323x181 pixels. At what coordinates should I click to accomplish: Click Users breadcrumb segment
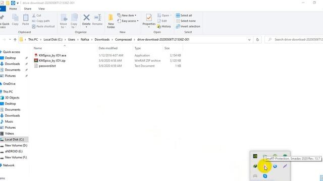coord(72,39)
